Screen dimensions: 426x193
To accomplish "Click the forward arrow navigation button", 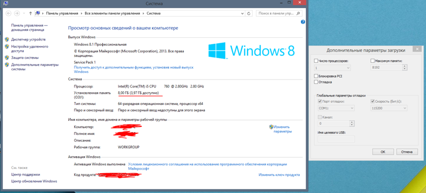I will pos(17,13).
